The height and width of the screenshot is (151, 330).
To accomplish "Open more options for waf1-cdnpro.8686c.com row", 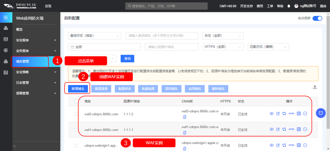I will (x=305, y=129).
